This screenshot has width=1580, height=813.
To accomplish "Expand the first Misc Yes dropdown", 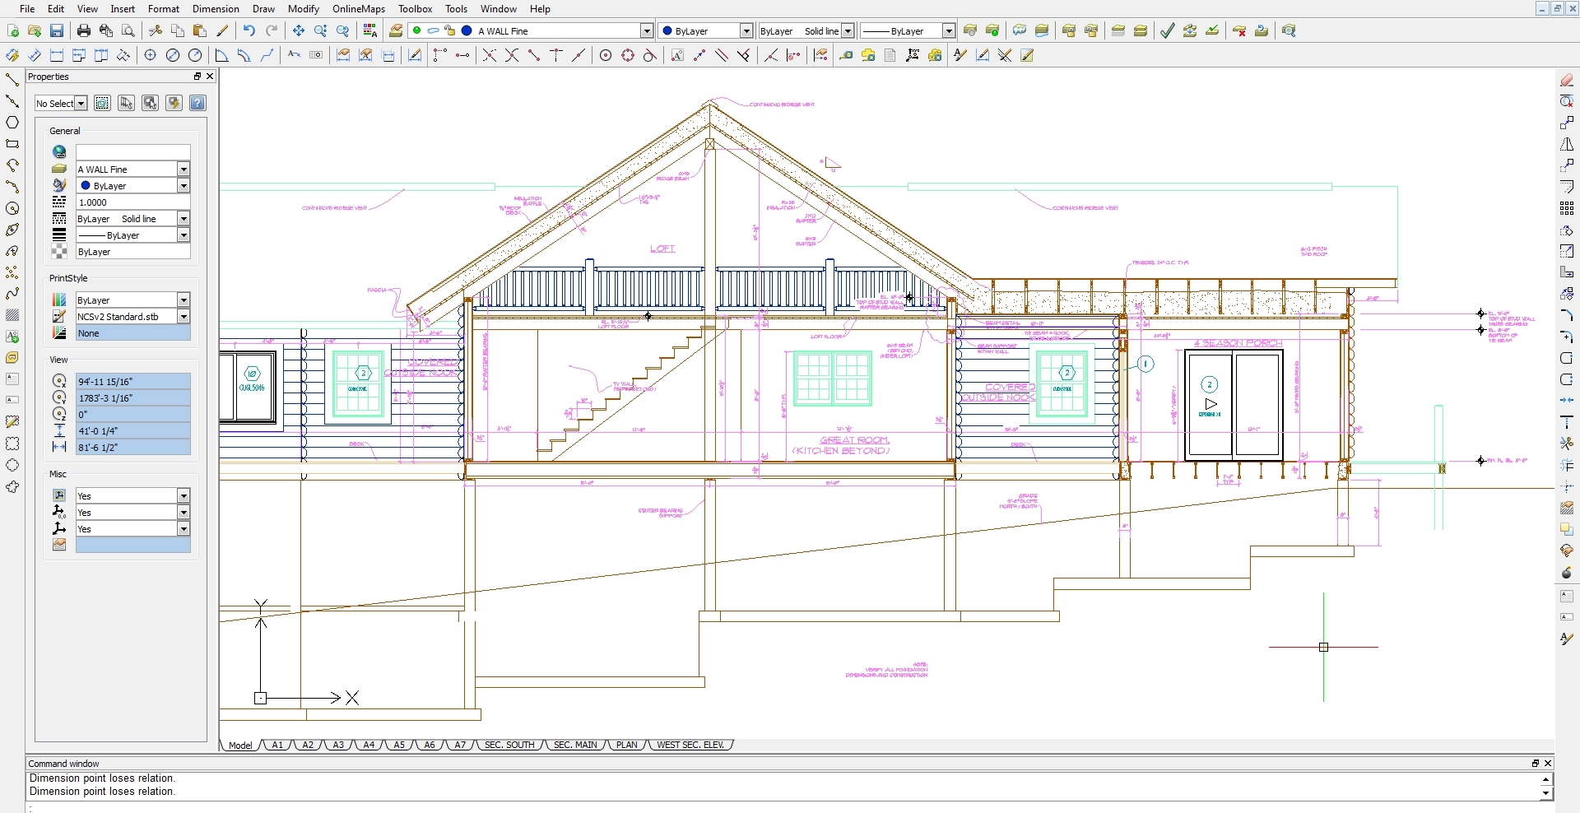I will 184,495.
